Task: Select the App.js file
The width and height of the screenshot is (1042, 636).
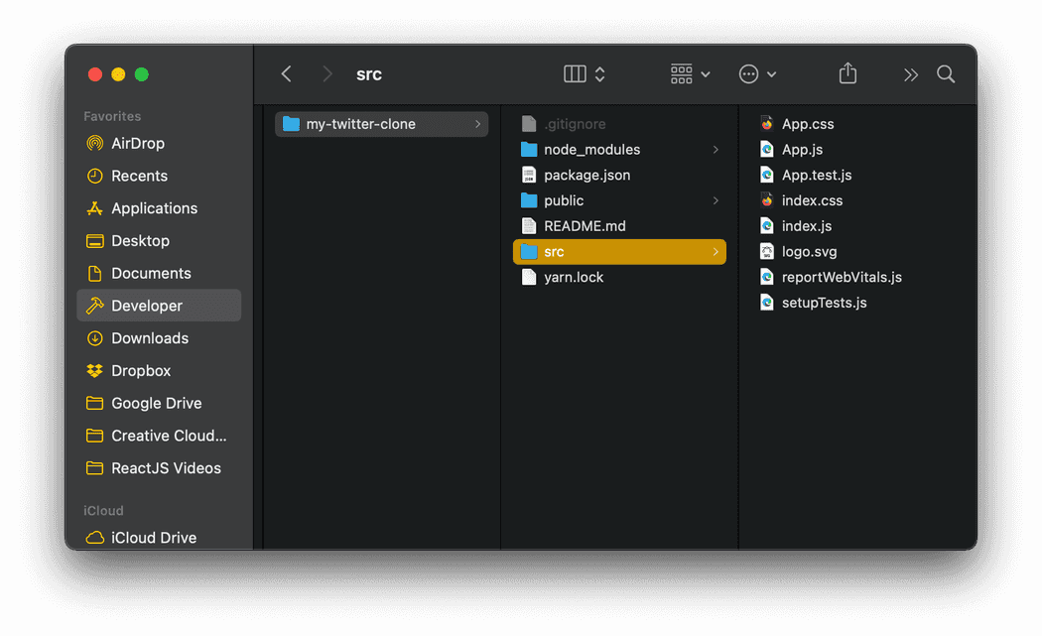Action: pos(804,149)
